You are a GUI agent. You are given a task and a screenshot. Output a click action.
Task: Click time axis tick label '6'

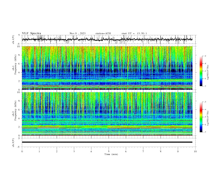point(126,151)
